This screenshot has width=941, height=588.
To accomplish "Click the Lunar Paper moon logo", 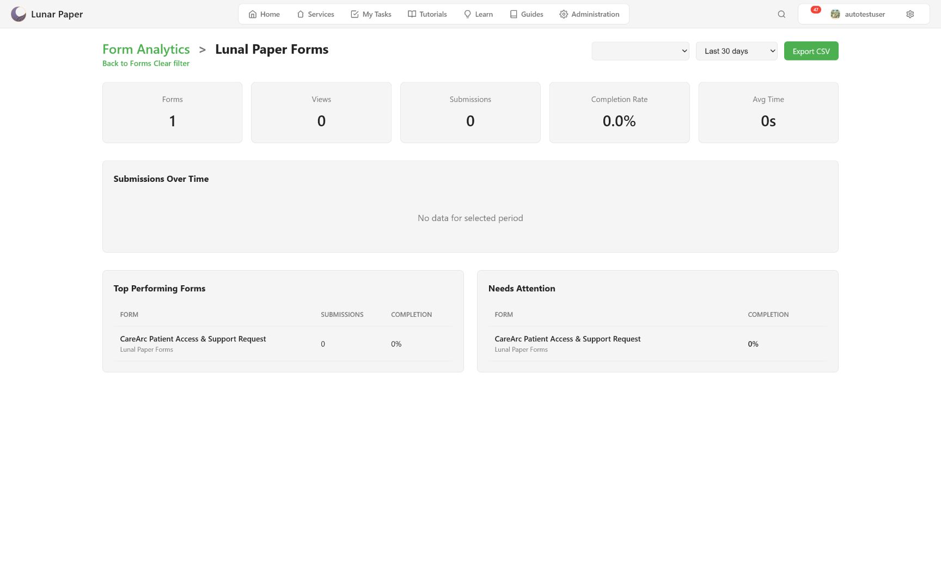I will click(x=19, y=14).
